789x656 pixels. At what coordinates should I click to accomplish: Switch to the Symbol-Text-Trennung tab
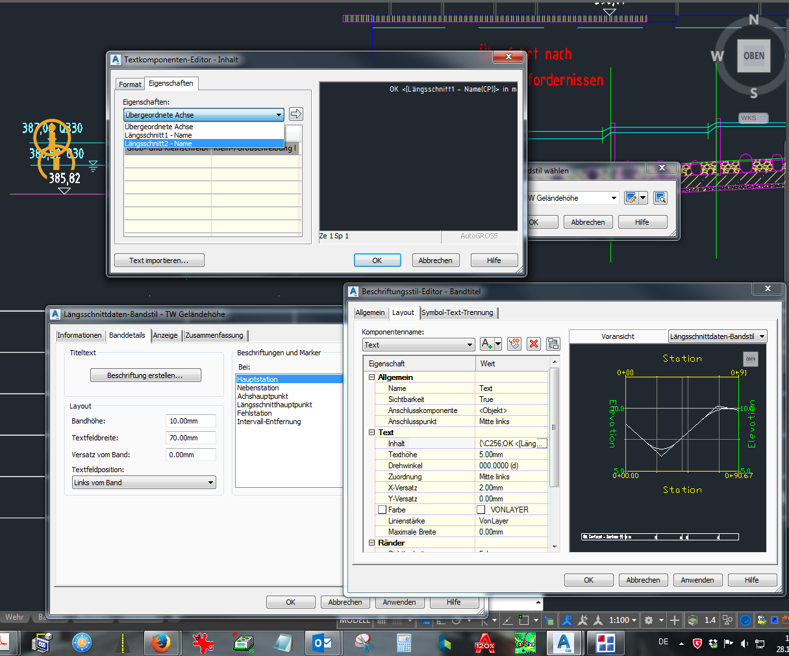(x=457, y=312)
